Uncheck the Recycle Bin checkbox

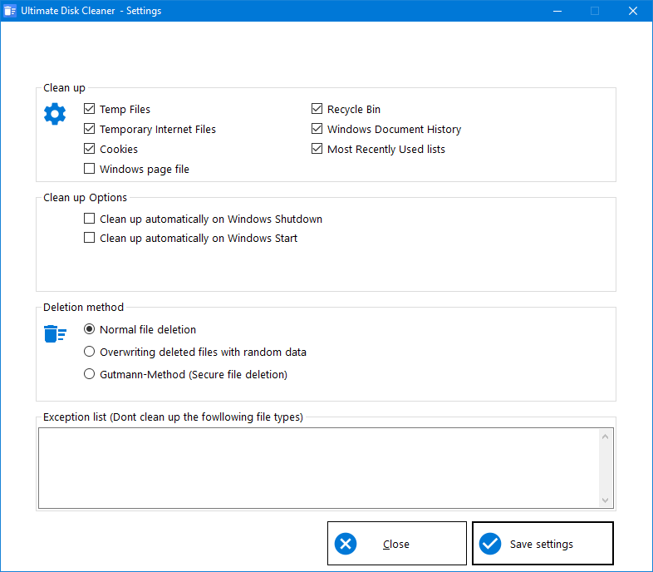click(317, 109)
